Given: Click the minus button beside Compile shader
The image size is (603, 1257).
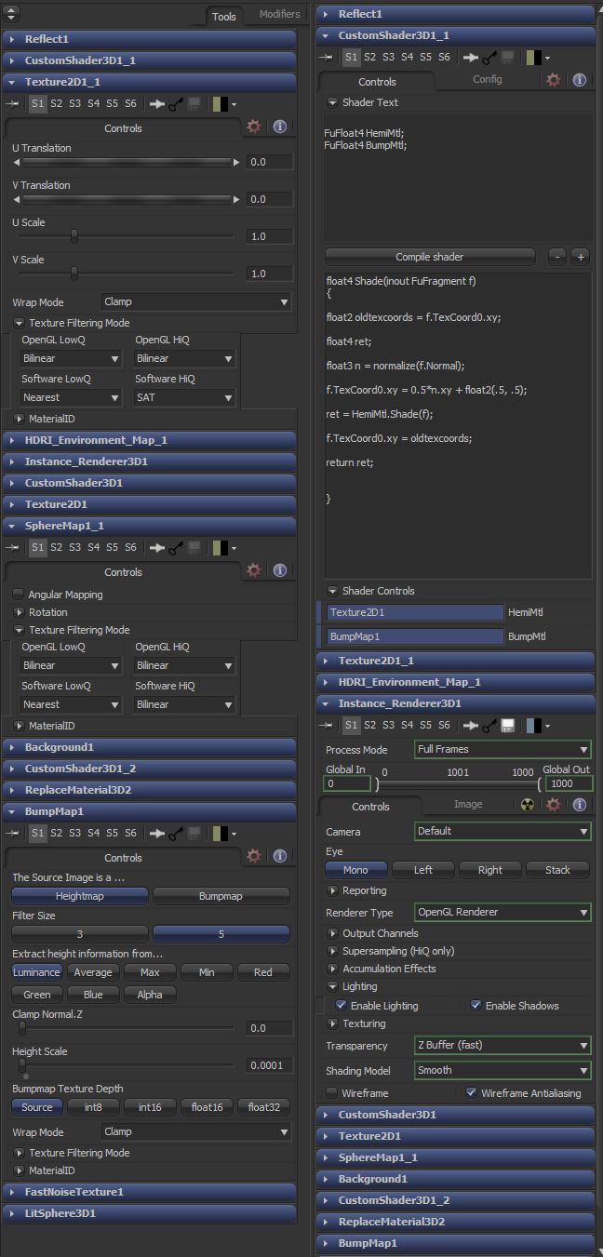Looking at the screenshot, I should (x=557, y=257).
